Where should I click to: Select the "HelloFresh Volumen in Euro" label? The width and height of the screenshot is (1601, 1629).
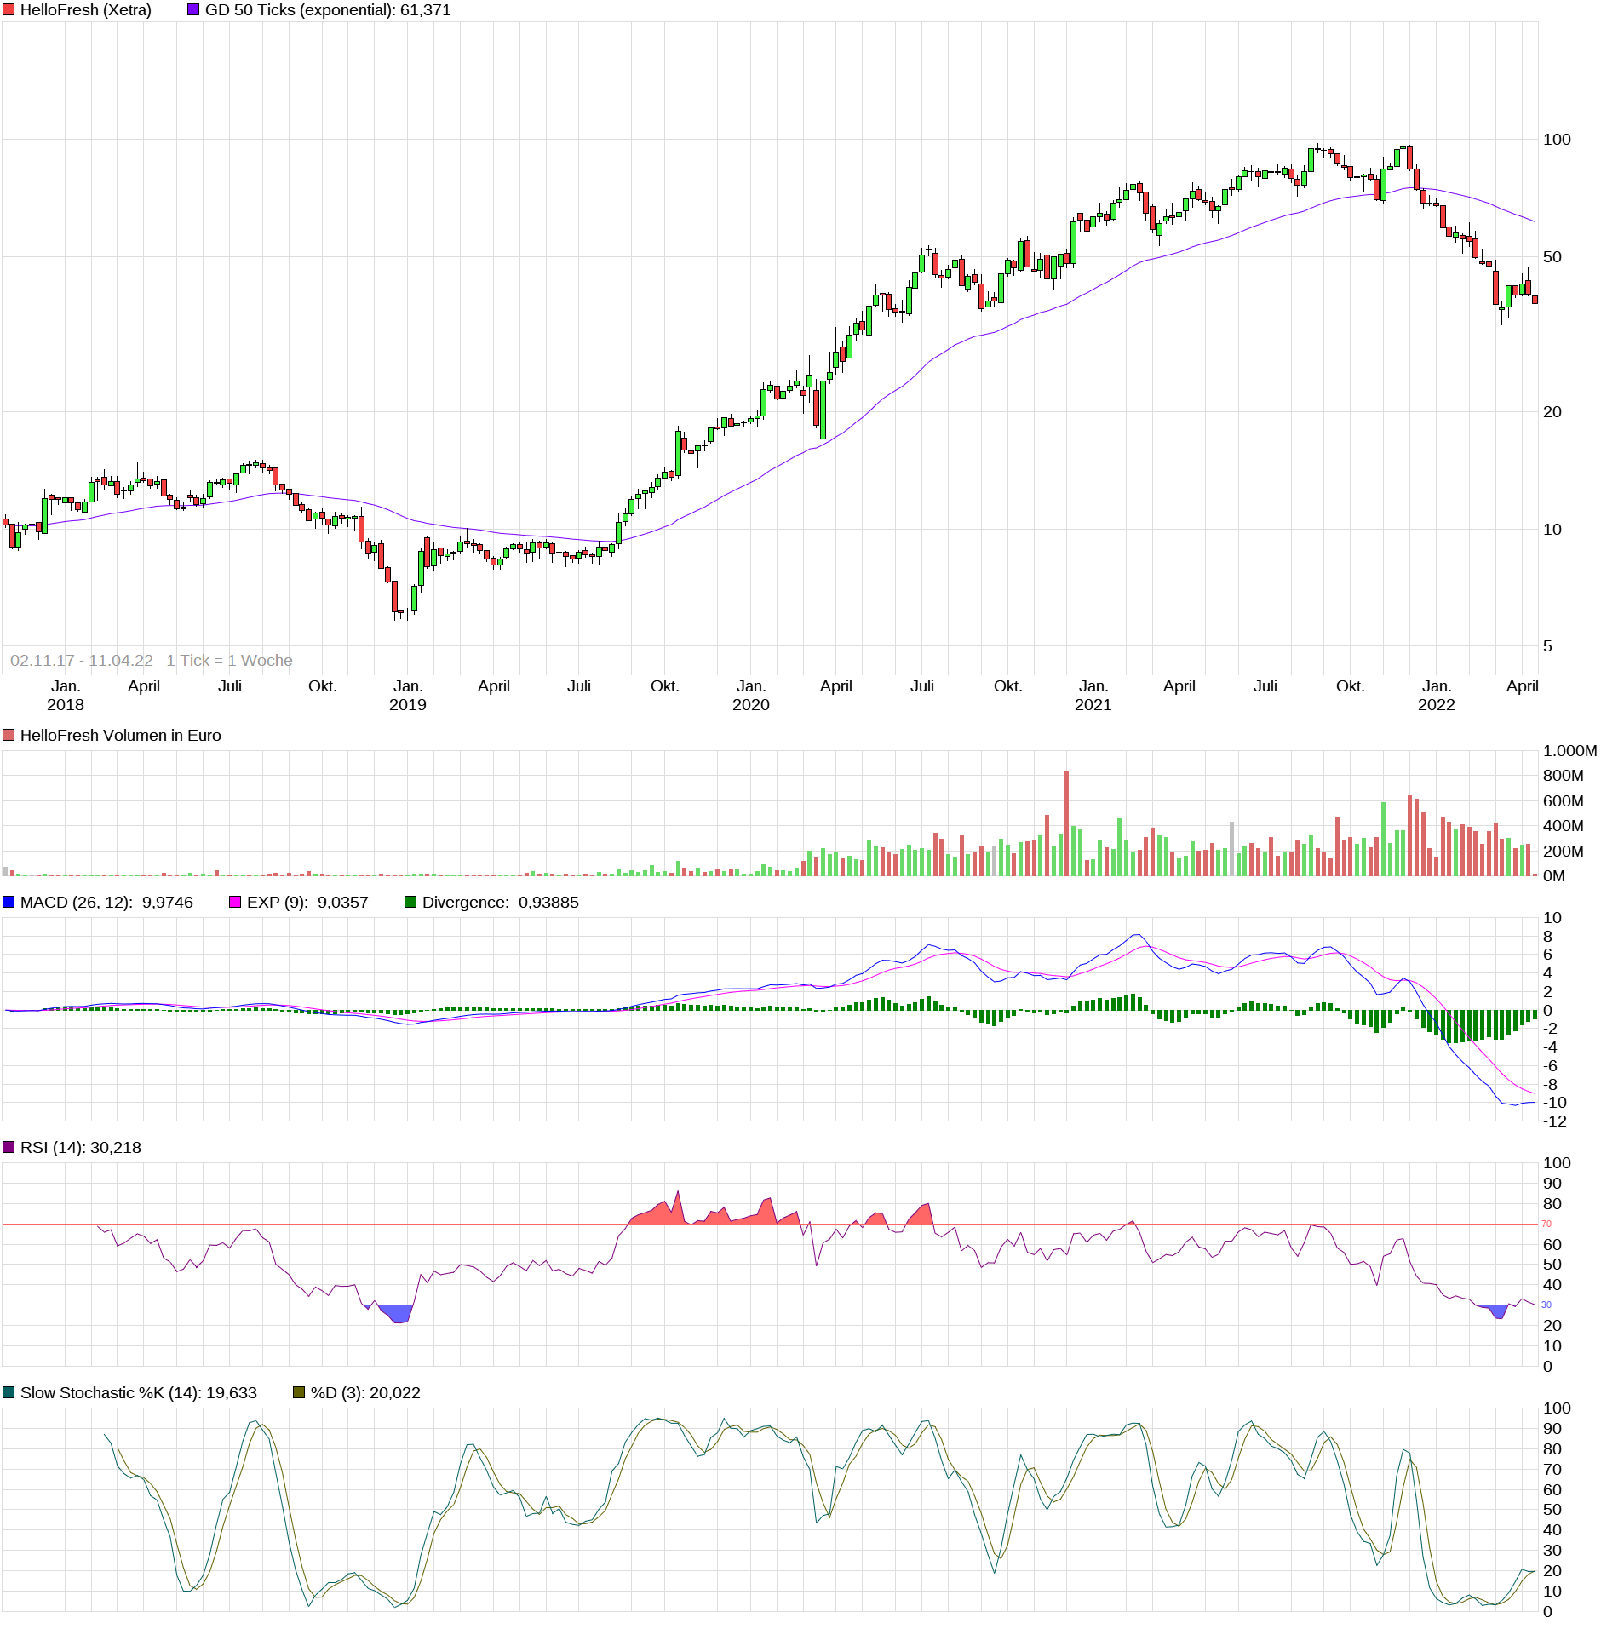click(x=121, y=736)
